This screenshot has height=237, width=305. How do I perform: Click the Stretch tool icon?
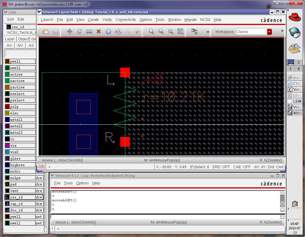(x=89, y=31)
